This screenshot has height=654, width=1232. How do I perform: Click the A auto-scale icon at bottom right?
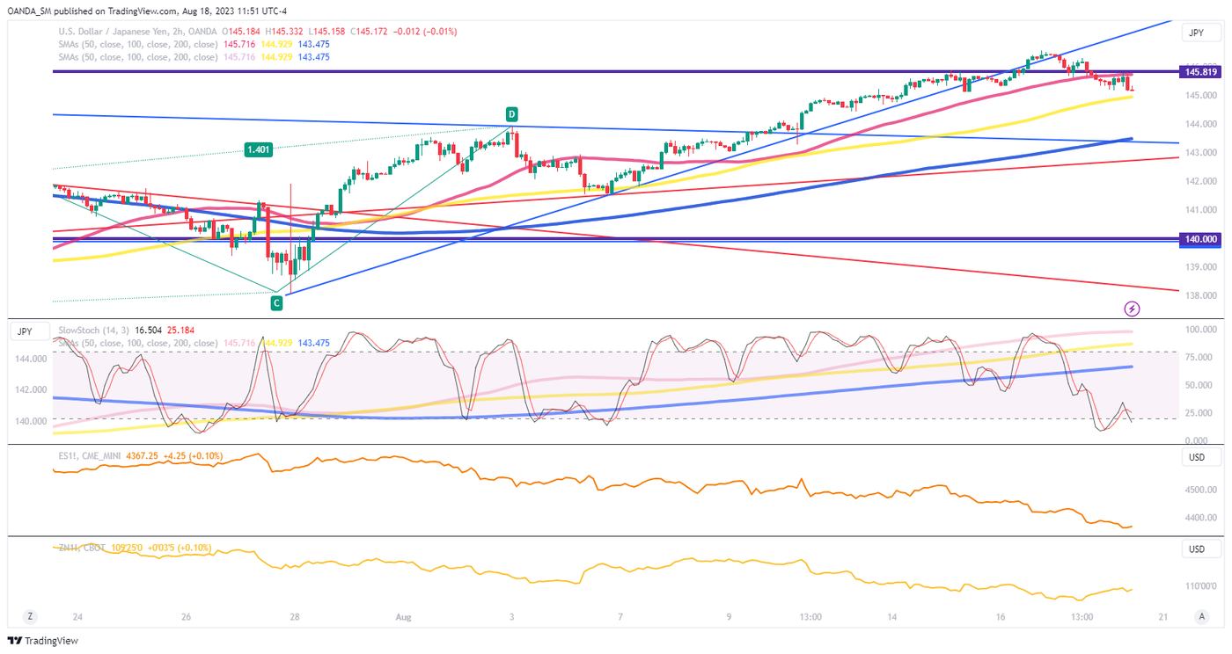pos(1201,617)
